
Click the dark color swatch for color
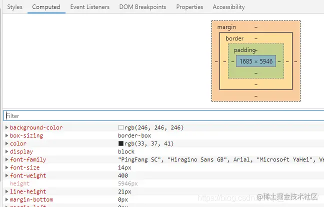tap(121, 143)
